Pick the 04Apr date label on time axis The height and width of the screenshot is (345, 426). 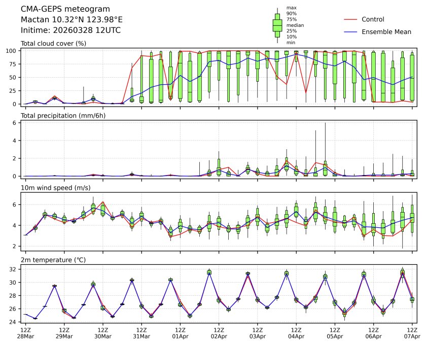(296, 336)
